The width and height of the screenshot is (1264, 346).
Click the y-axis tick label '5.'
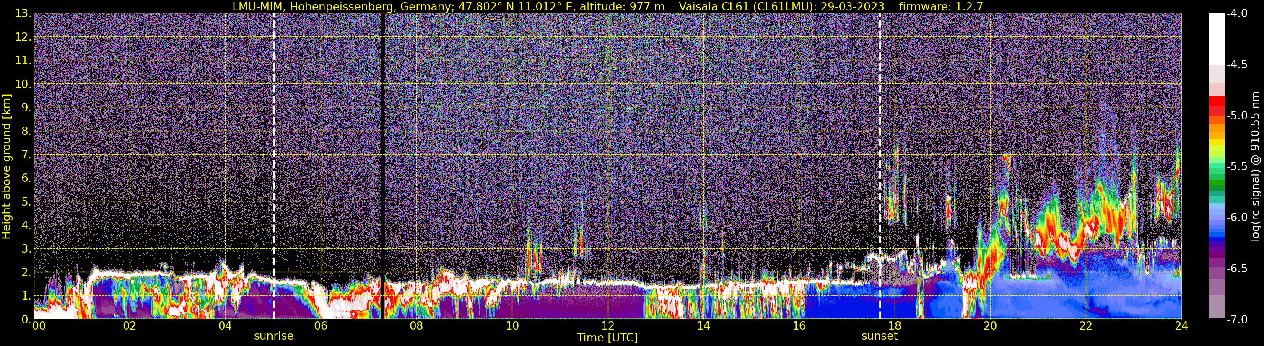click(26, 202)
